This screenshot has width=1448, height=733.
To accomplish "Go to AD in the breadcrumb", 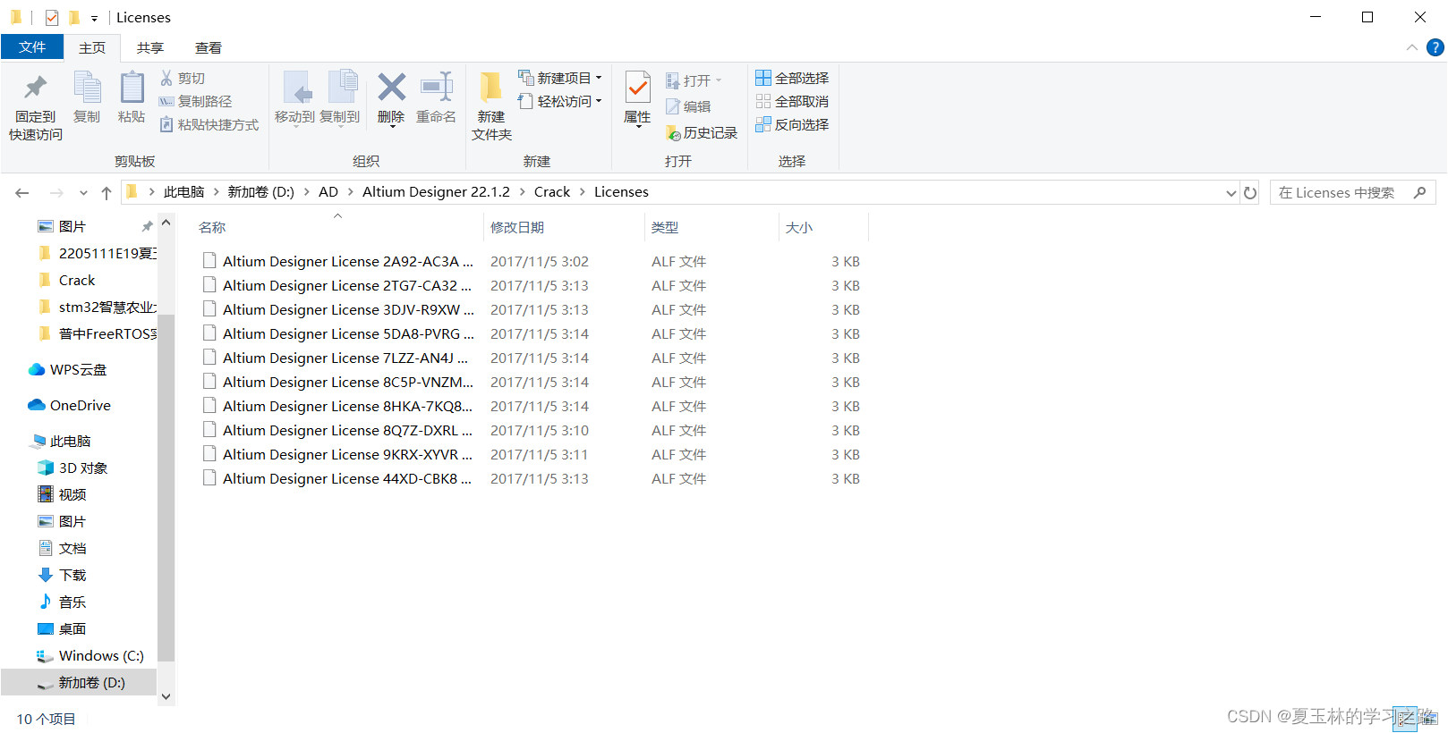I will pos(328,192).
